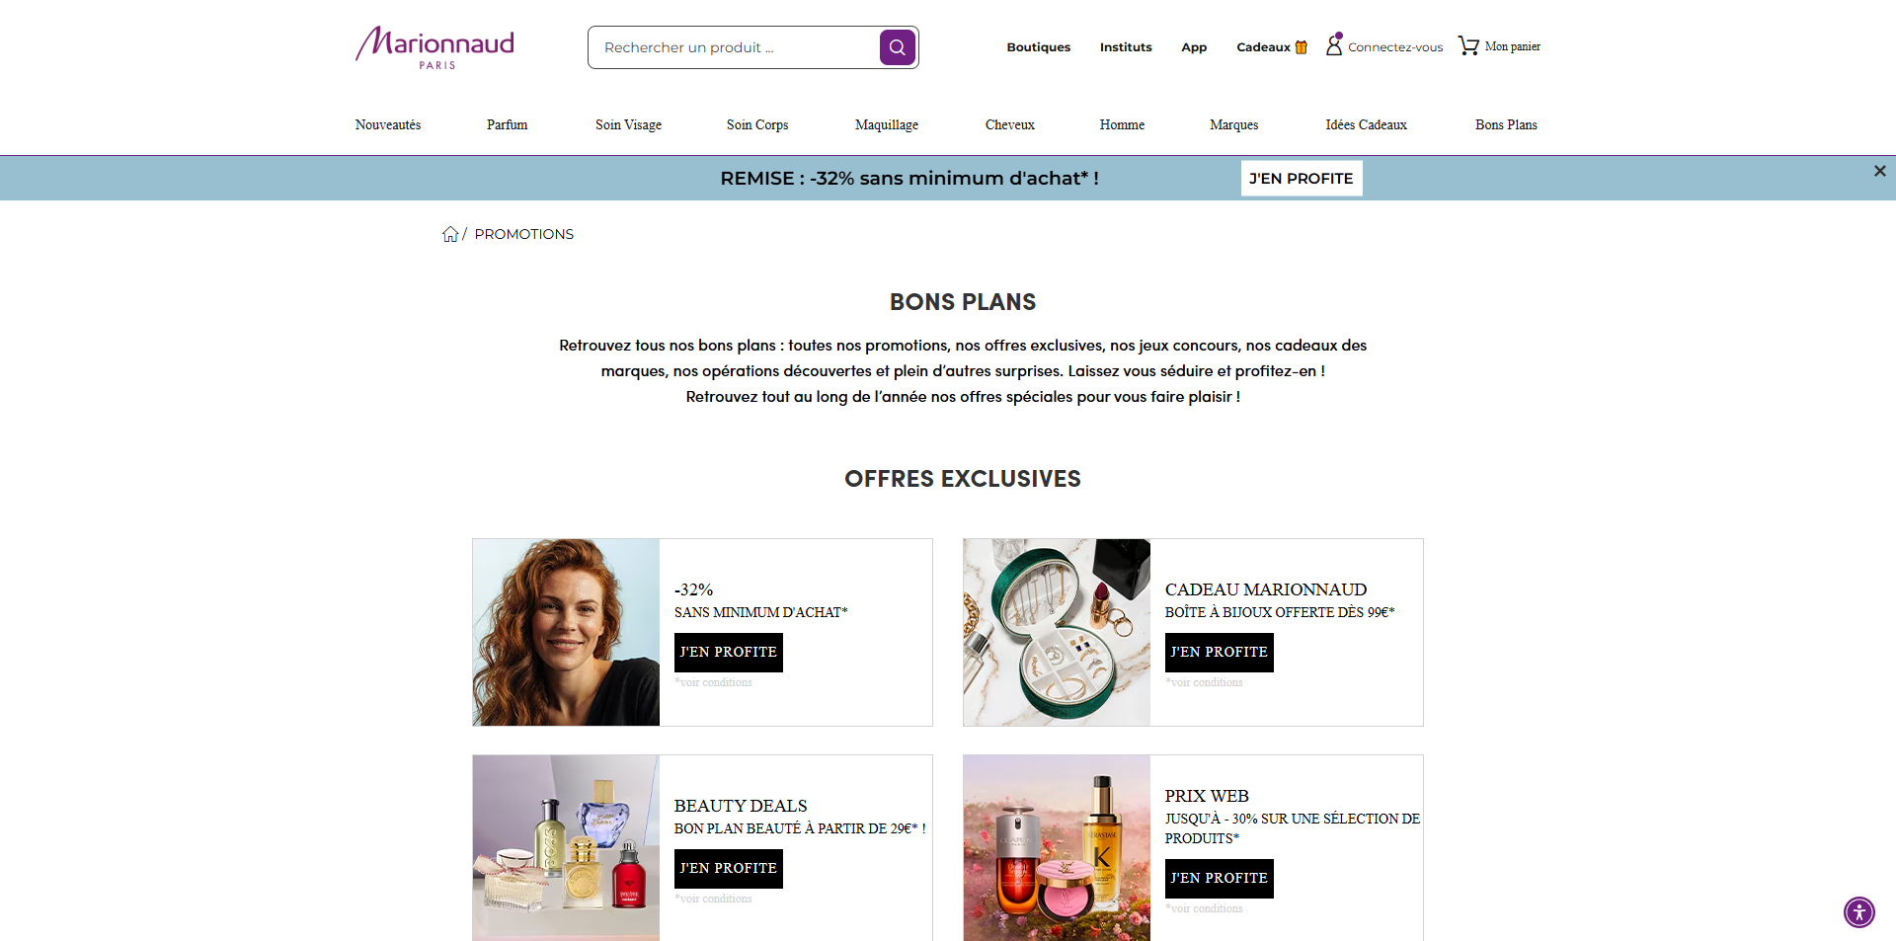Click the Prix Web skincare products image
Viewport: 1896px width, 941px height.
pyautogui.click(x=1057, y=847)
